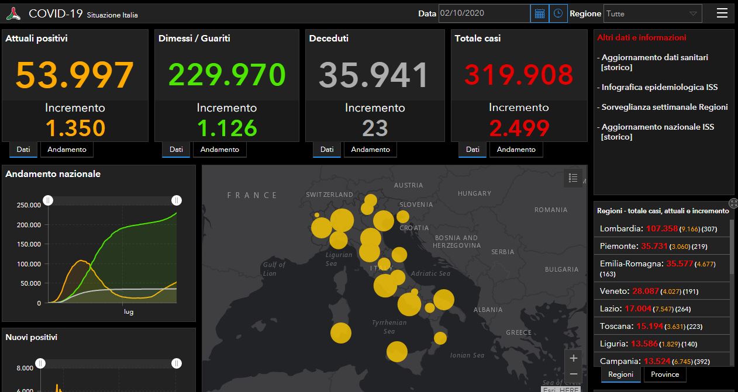This screenshot has height=392, width=738.
Task: Expand the Regioni list panel
Action: [x=733, y=203]
